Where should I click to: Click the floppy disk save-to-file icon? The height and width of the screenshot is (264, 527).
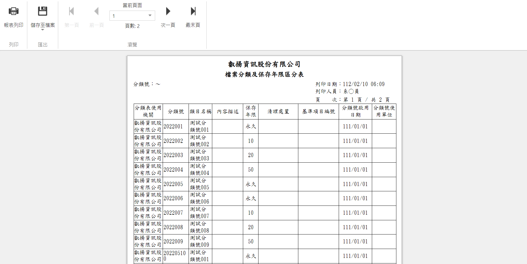click(43, 11)
